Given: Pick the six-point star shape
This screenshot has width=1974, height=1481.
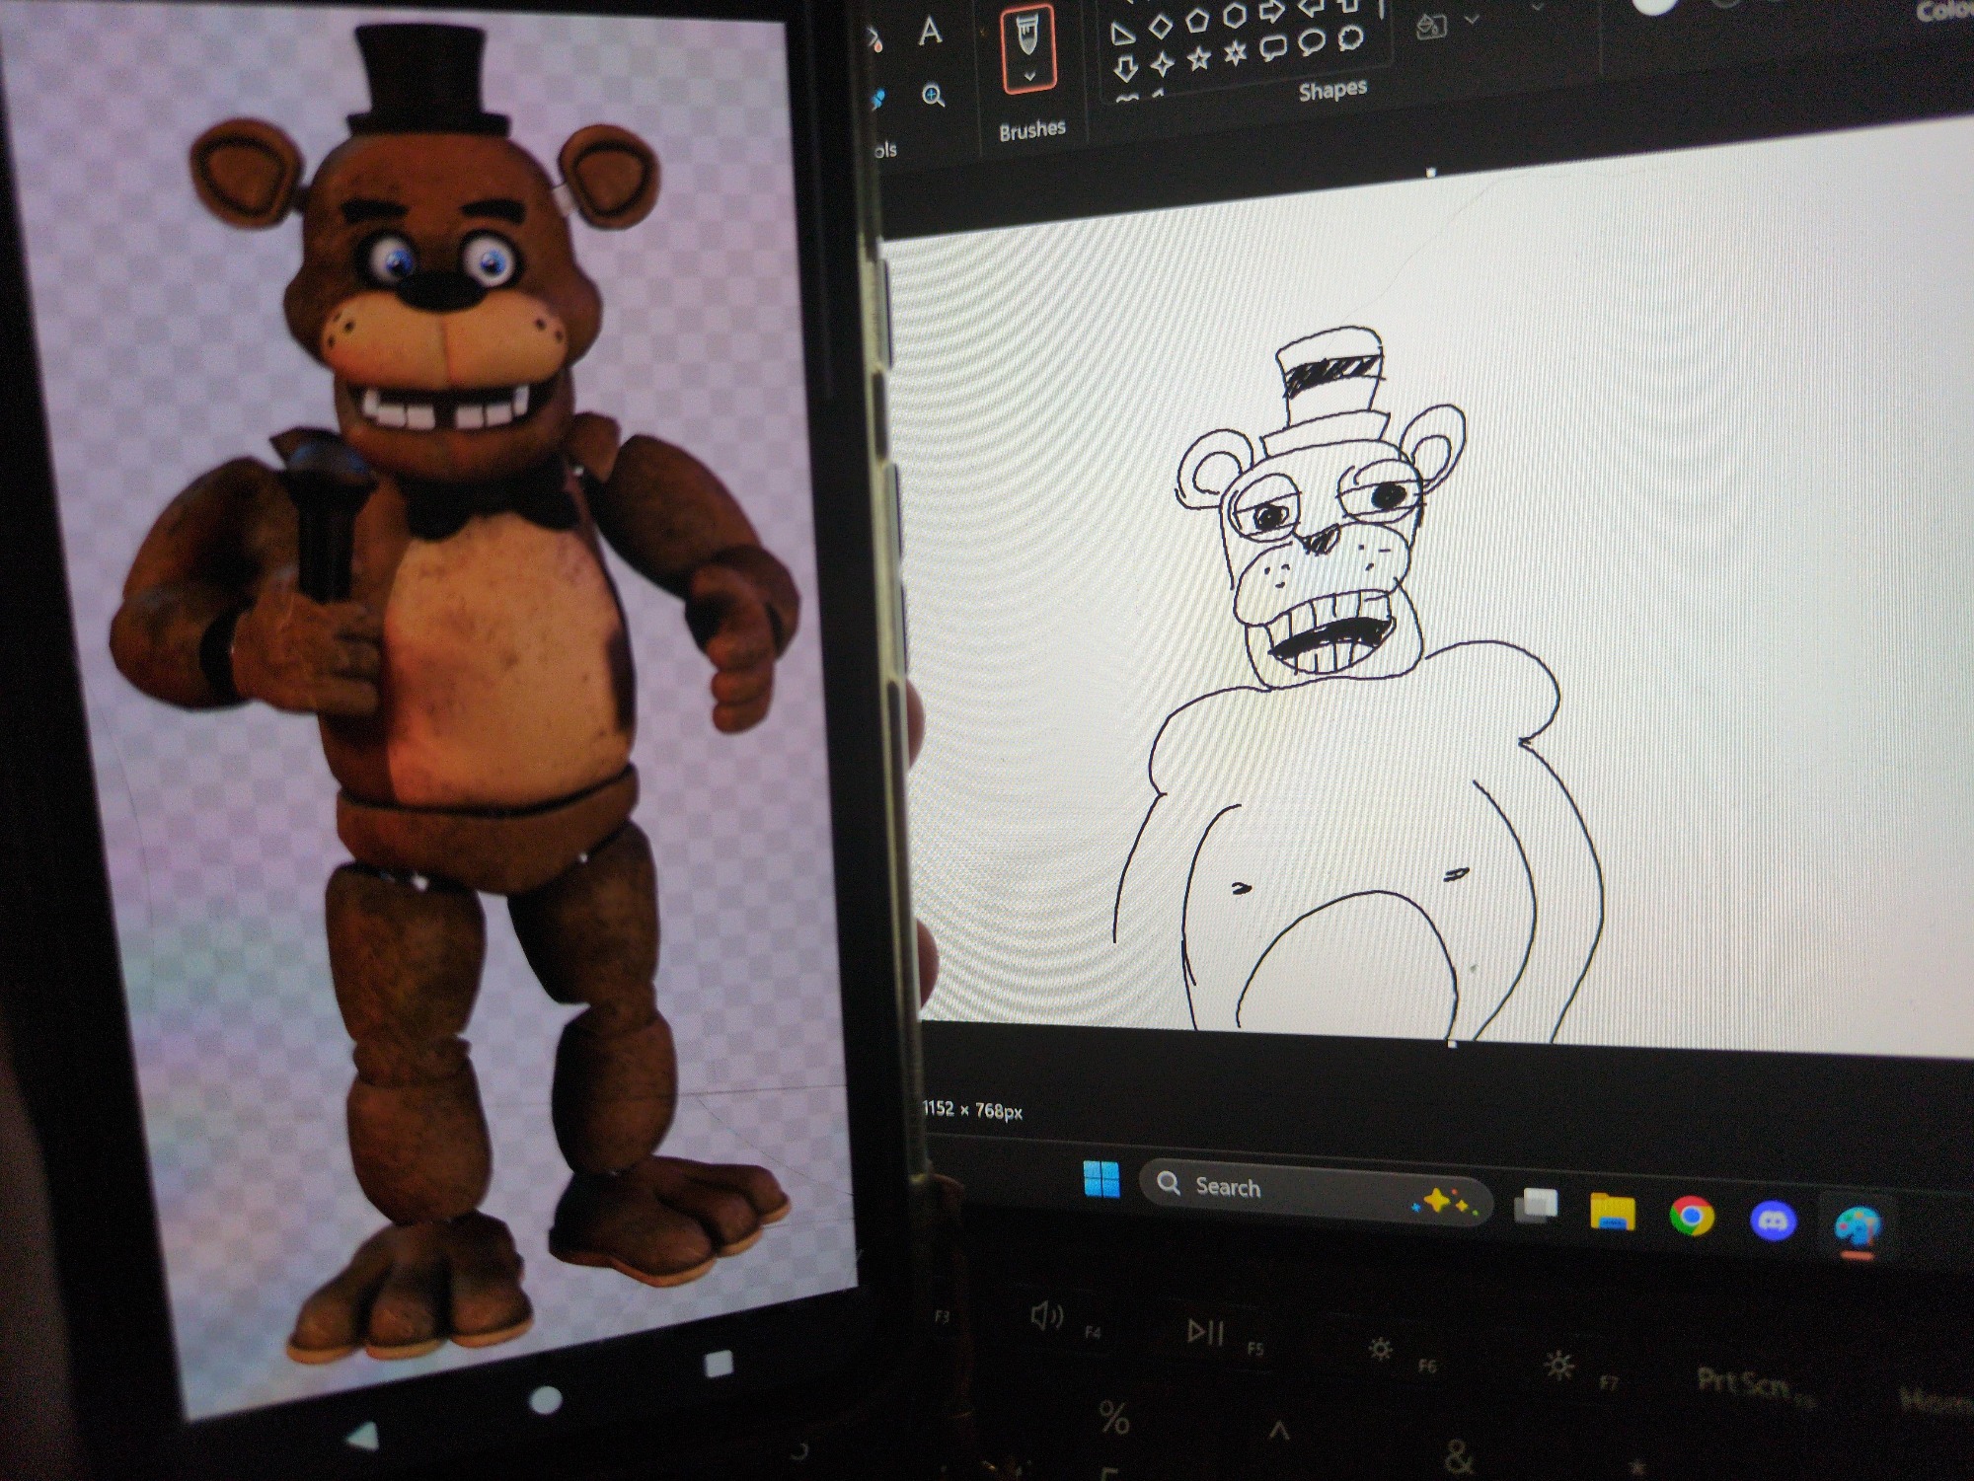Looking at the screenshot, I should [1236, 53].
